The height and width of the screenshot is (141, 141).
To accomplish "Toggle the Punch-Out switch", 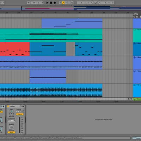I will tap(99, 3).
